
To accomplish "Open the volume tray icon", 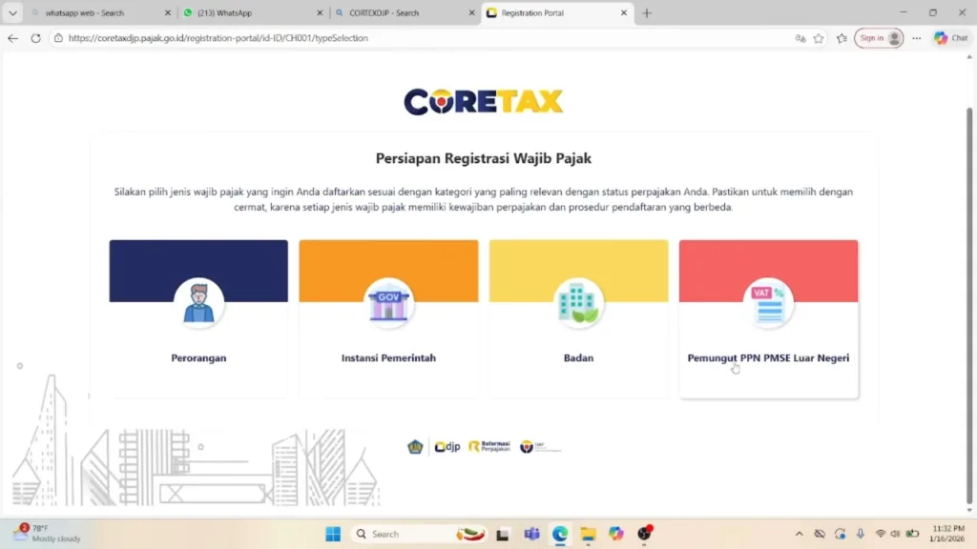I will coord(895,534).
